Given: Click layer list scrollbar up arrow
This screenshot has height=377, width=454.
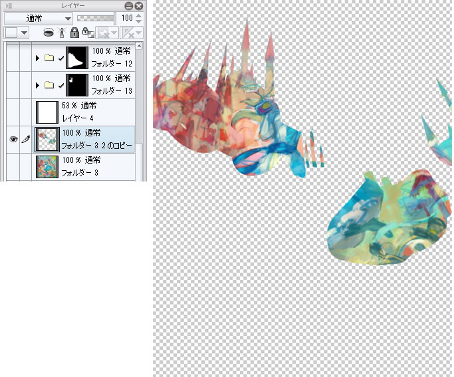Looking at the screenshot, I should pos(140,46).
